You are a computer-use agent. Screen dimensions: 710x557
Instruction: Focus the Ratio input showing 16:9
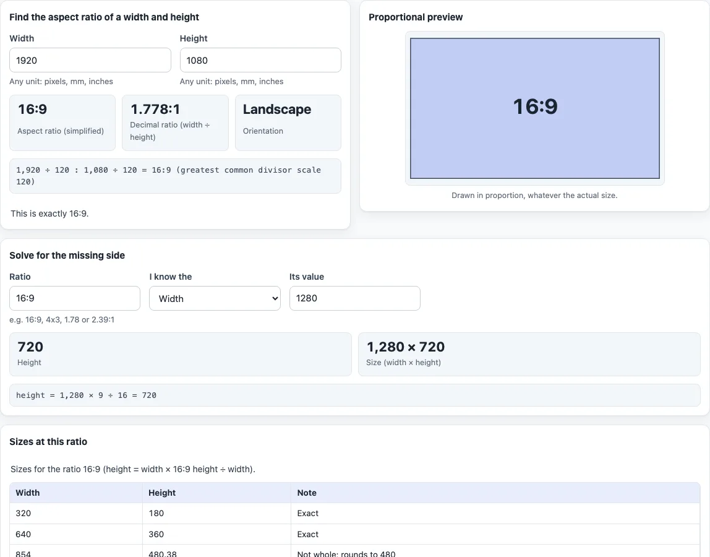[75, 298]
